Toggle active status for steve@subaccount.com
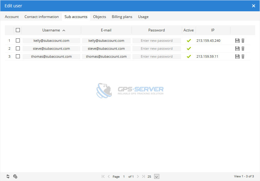This screenshot has width=260, height=181. pyautogui.click(x=189, y=49)
